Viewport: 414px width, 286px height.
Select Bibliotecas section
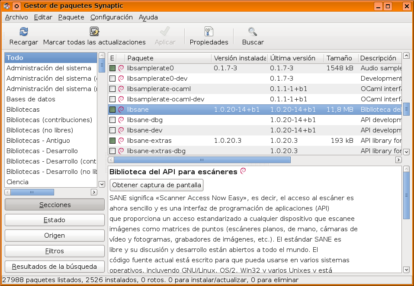point(51,110)
